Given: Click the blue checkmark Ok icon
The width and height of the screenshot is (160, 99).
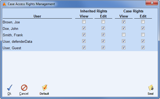Looking at the screenshot, I should 10,88.
